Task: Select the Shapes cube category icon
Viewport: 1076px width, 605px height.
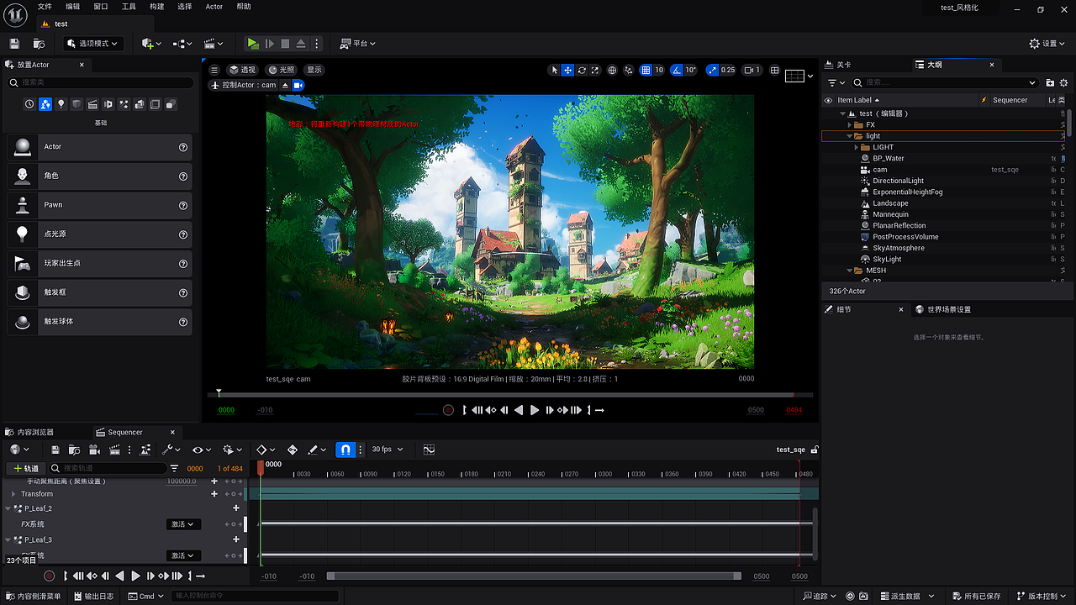Action: (76, 104)
